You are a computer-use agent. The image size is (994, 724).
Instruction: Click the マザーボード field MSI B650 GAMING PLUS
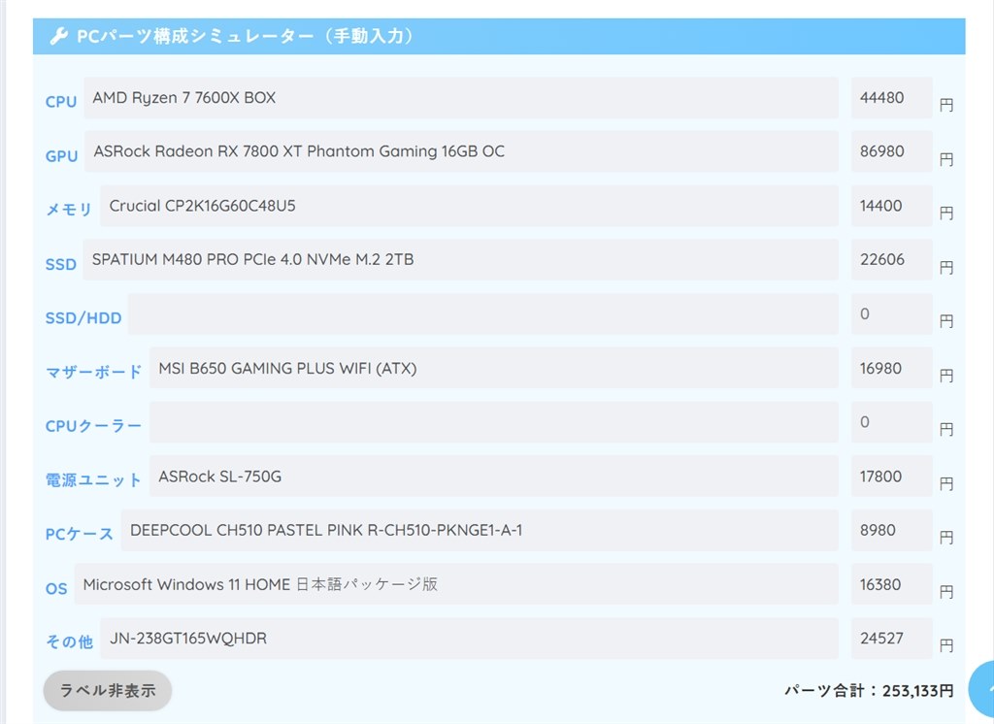click(494, 369)
